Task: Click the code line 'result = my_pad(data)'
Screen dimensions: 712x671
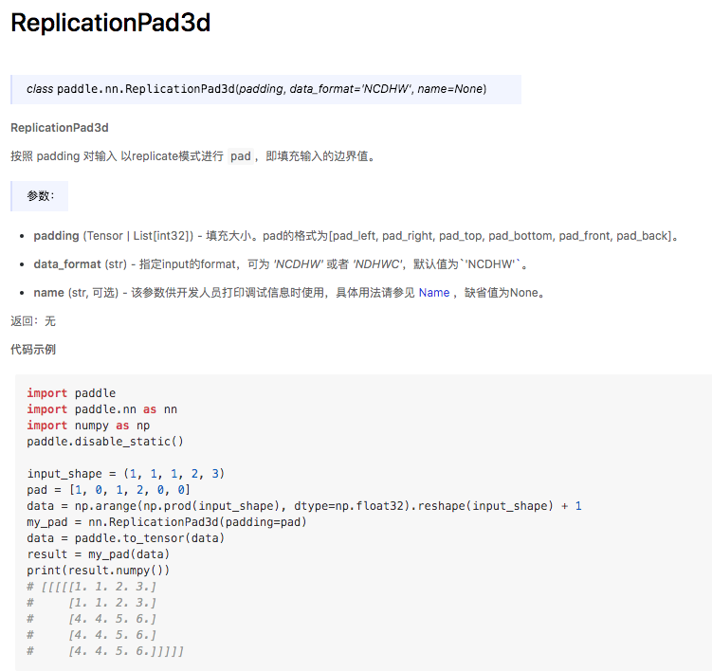Action: (x=98, y=554)
